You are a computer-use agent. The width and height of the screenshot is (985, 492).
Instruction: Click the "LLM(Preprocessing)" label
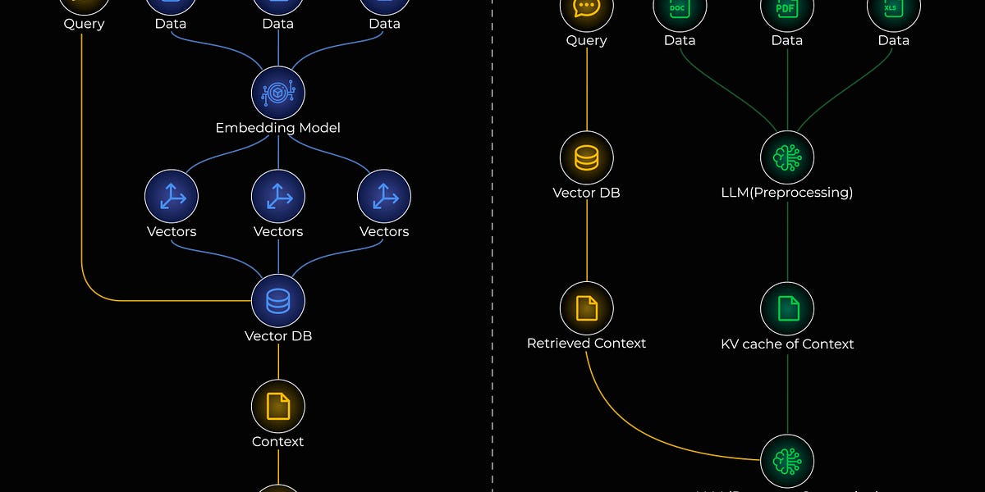[x=787, y=193]
